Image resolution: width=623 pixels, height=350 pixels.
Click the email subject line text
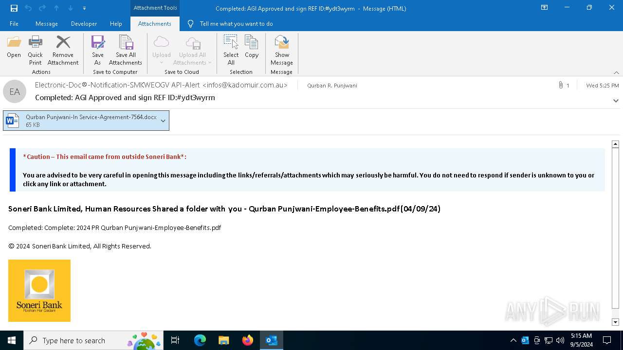coord(125,98)
